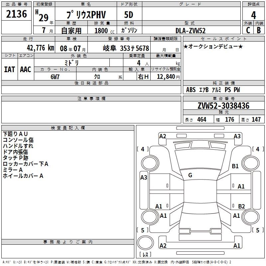This screenshot has width=266, height=266.
Task: Select the inspector note ロッカーカバー下A
Action: (x=26, y=164)
